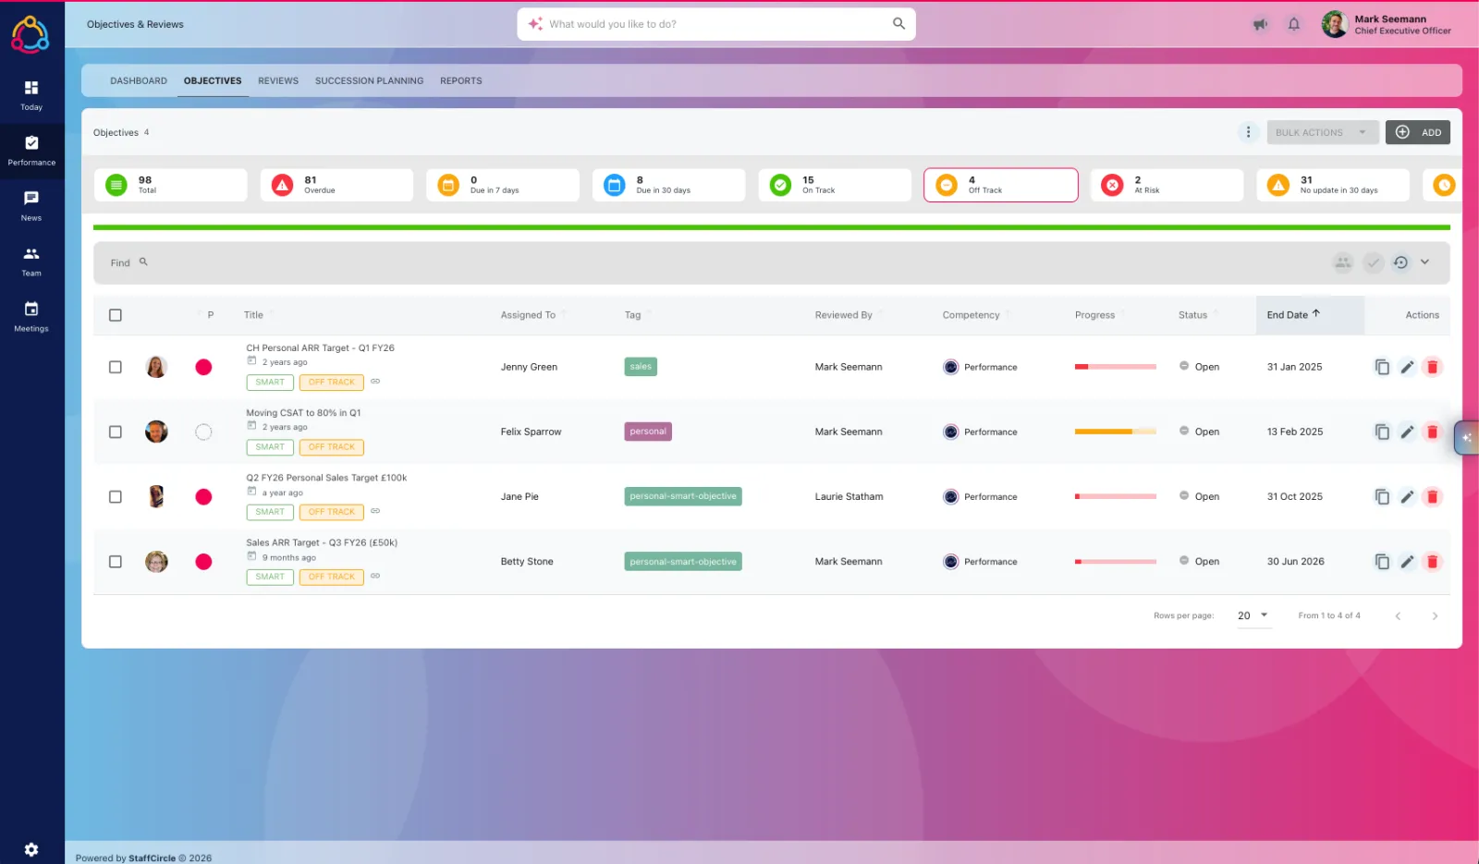Sort by the Status column header
Screen dimensions: 1479x864
pos(1192,315)
